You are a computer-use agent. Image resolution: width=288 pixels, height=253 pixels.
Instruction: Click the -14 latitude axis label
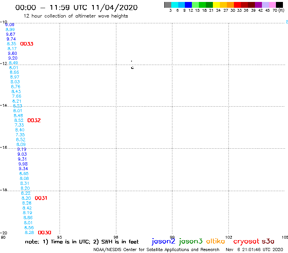point(4,105)
